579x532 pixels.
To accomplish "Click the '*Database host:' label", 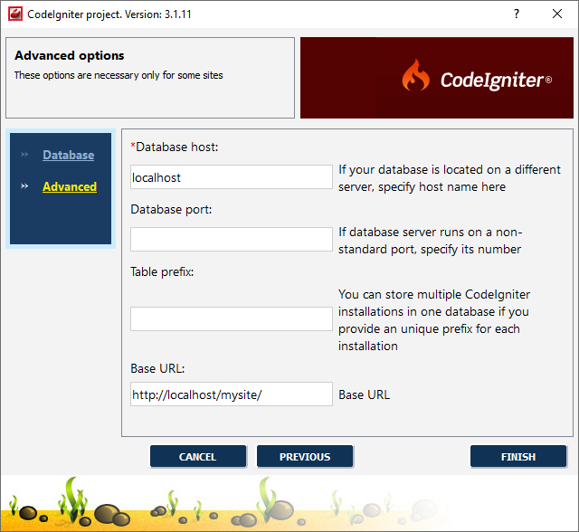I will click(x=175, y=147).
